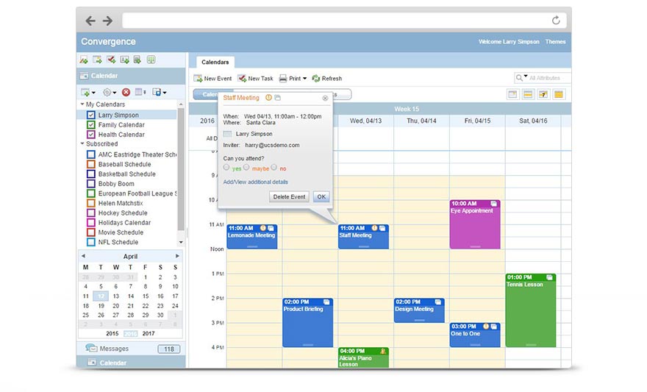Select year 2017 in mini calendar
Viewport: 647px width, 392px height.
(149, 333)
